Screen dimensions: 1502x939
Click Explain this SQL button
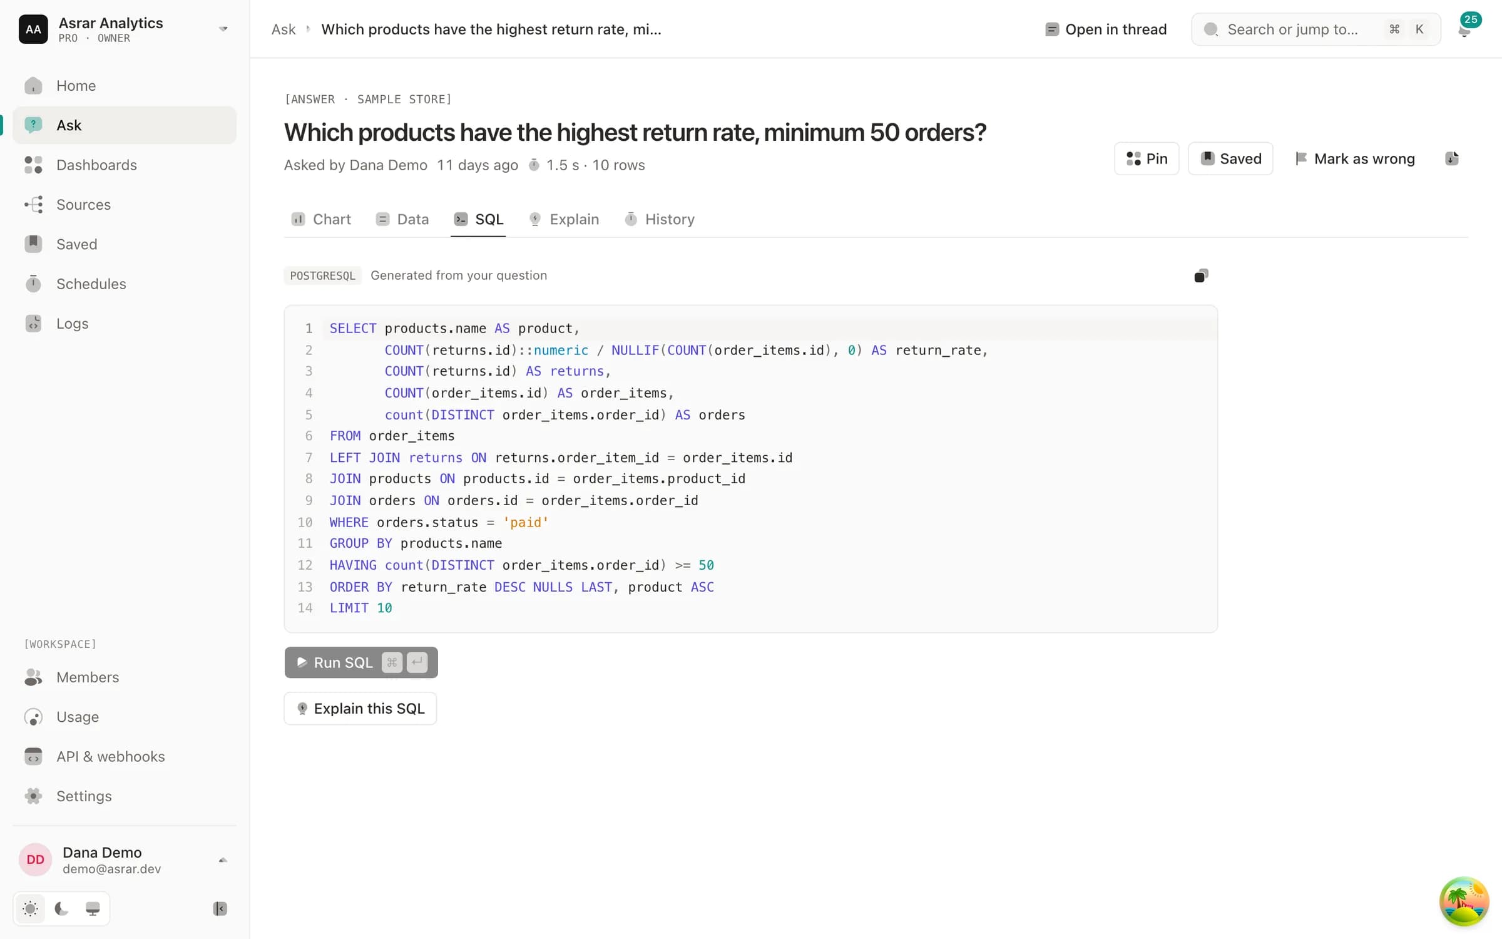pos(360,709)
